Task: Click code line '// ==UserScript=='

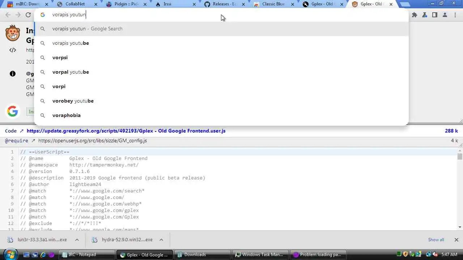Action: pyautogui.click(x=45, y=152)
